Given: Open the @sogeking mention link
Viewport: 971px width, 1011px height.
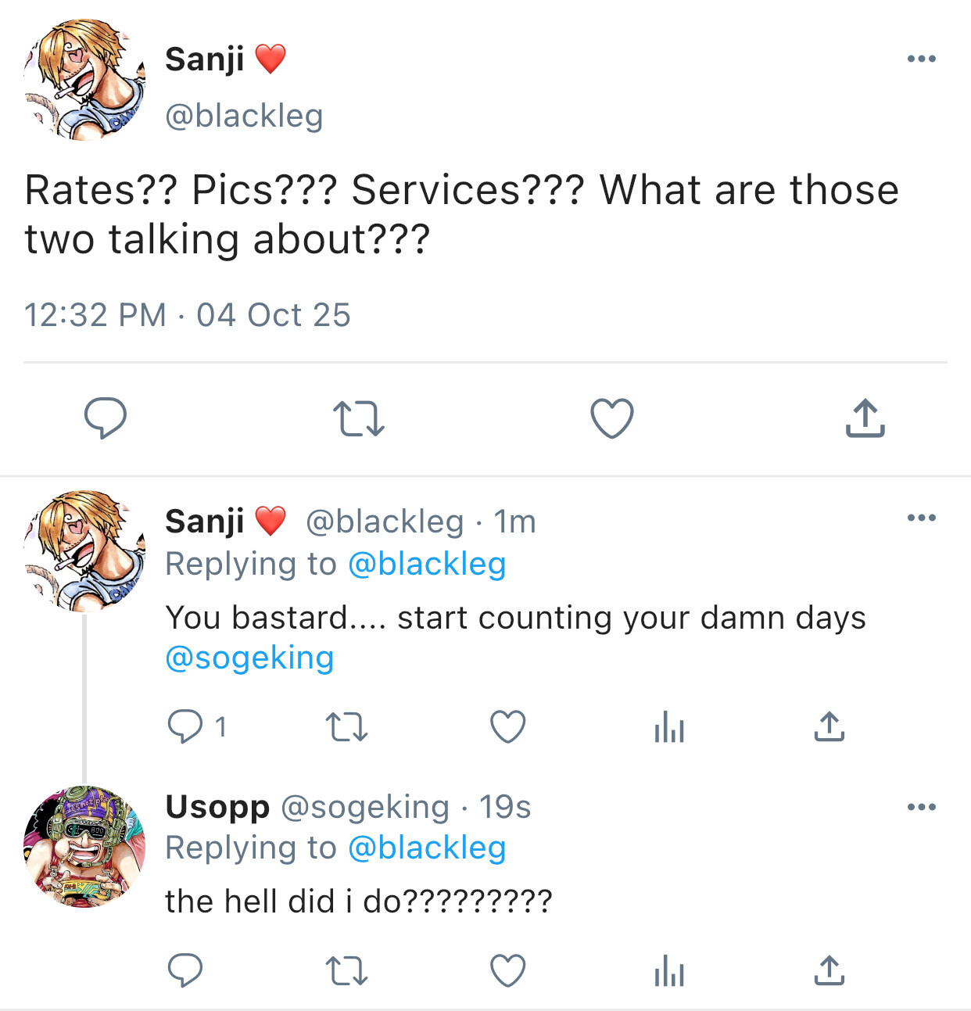Looking at the screenshot, I should pyautogui.click(x=249, y=658).
